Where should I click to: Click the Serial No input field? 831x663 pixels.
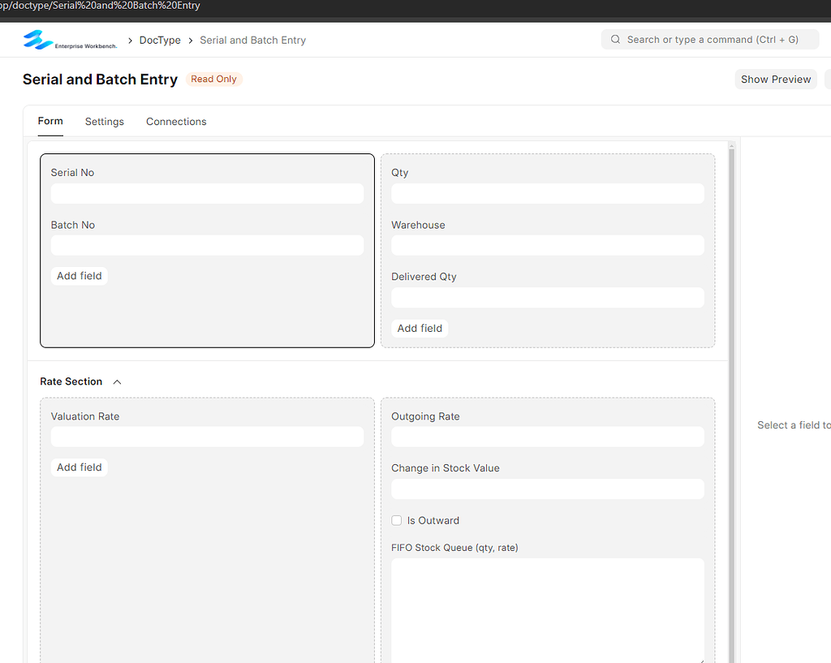click(x=207, y=193)
